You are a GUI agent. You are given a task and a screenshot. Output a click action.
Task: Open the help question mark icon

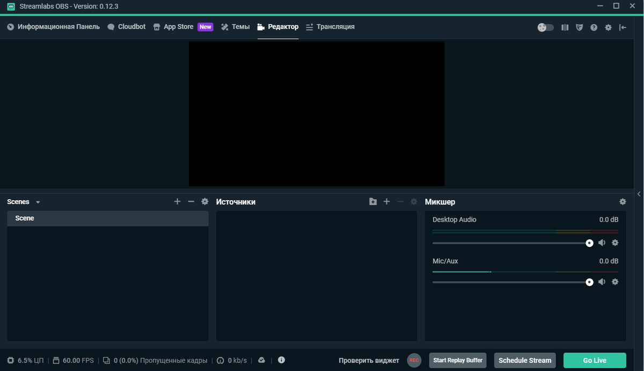tap(594, 27)
